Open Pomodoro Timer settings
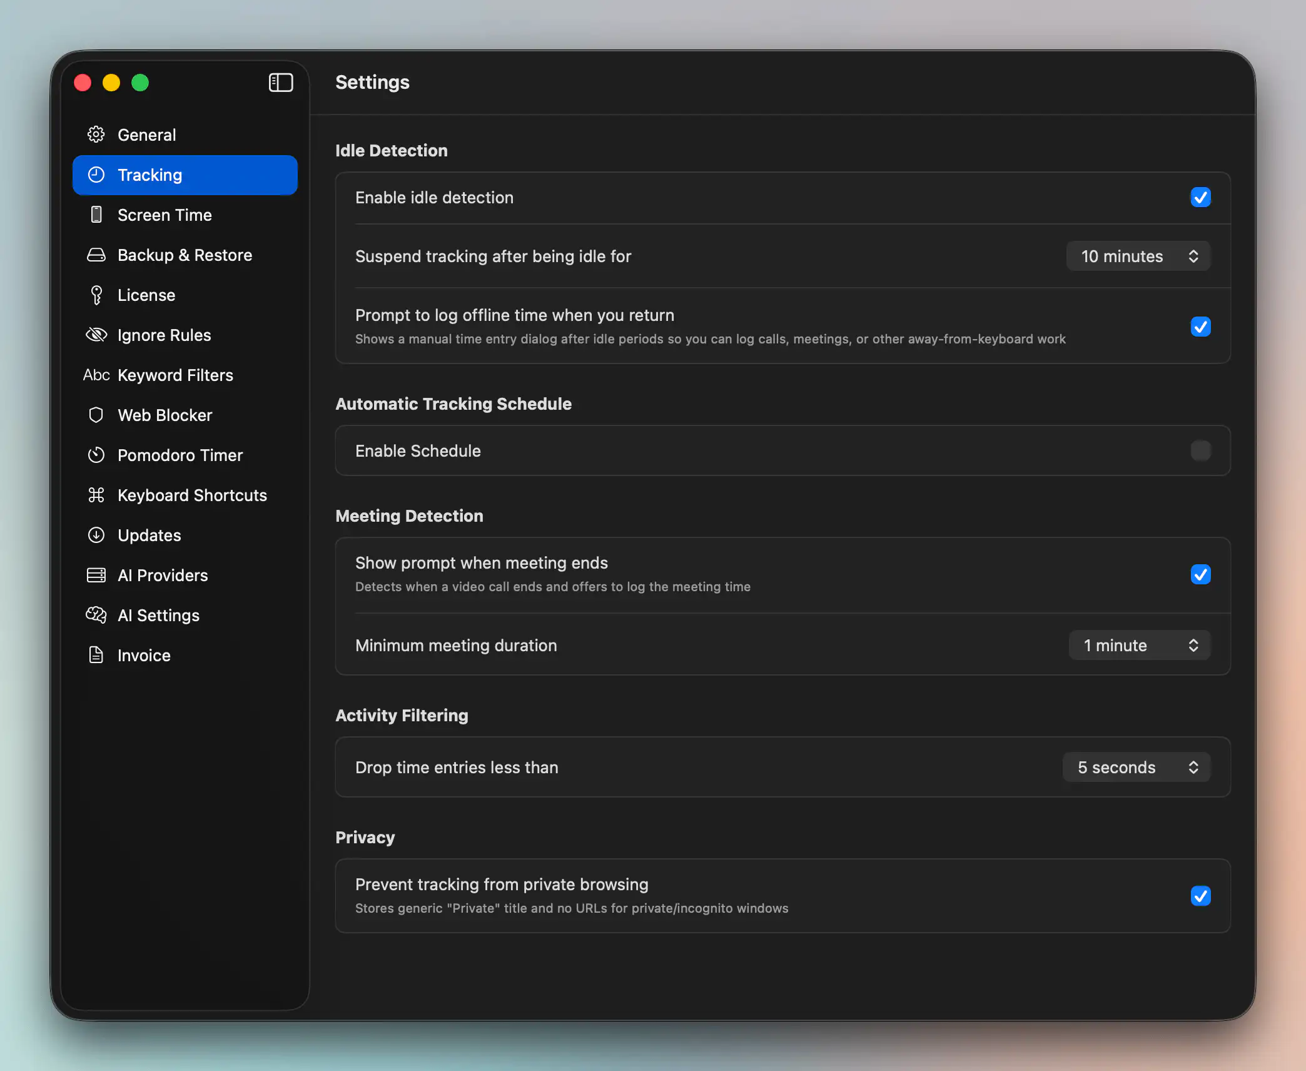Image resolution: width=1306 pixels, height=1071 pixels. 185,455
